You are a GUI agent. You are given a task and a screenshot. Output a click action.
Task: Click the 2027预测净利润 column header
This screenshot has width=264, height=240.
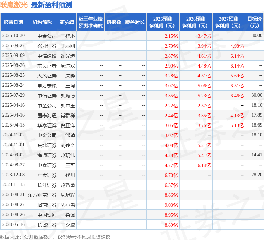[229, 22]
